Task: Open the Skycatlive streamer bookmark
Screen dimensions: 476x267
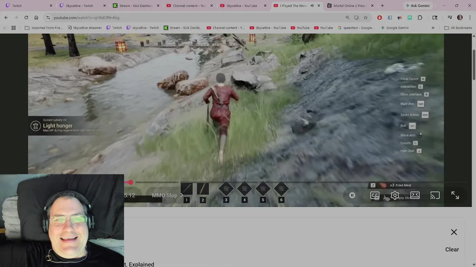Action: pyautogui.click(x=84, y=28)
